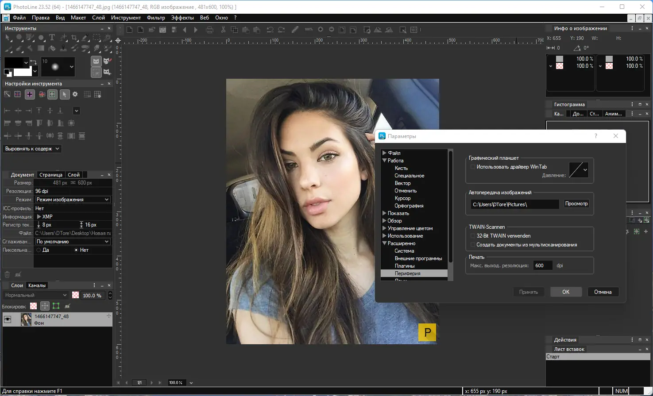
Task: Open the 'Фильтр' menu
Action: tap(156, 18)
